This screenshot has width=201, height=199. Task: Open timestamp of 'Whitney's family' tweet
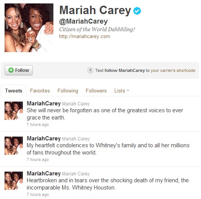point(38,159)
